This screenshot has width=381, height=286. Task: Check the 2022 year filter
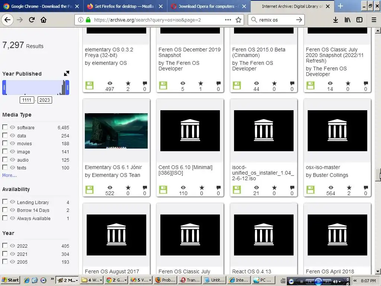(4, 245)
